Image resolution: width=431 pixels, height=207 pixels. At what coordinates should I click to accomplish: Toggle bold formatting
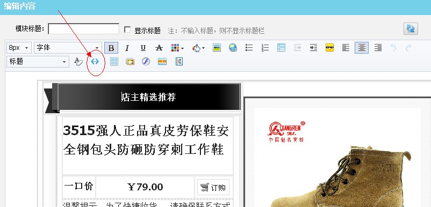point(111,48)
